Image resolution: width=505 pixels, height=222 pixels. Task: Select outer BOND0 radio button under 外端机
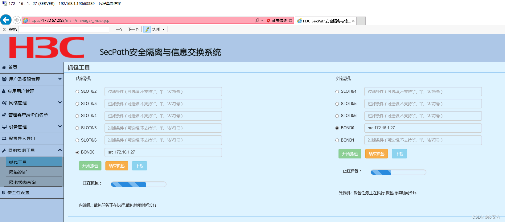tap(337, 128)
